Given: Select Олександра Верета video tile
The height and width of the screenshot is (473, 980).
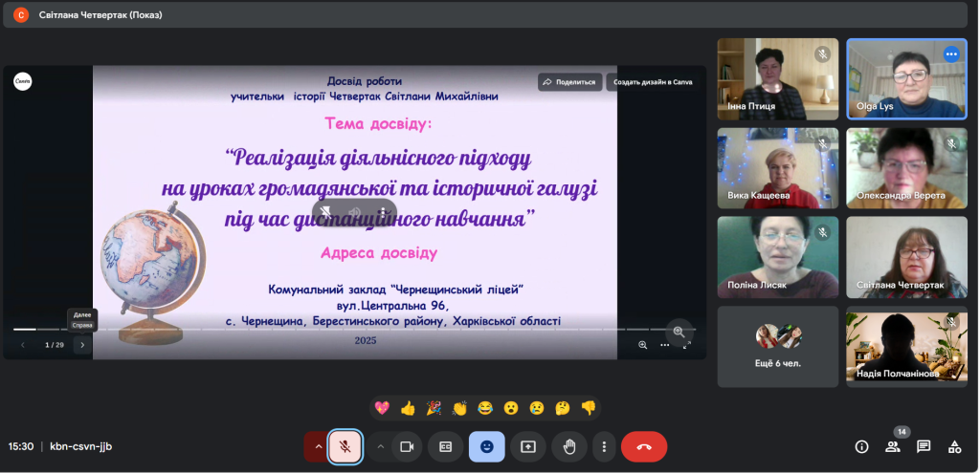Looking at the screenshot, I should (907, 168).
